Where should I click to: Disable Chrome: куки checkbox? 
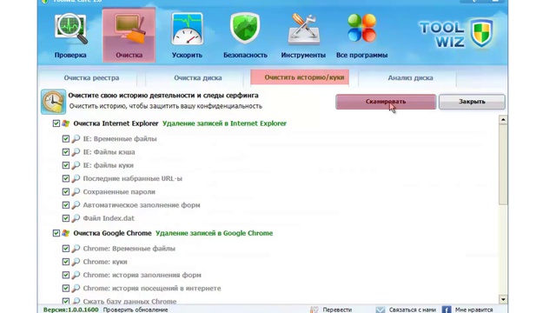click(x=66, y=262)
